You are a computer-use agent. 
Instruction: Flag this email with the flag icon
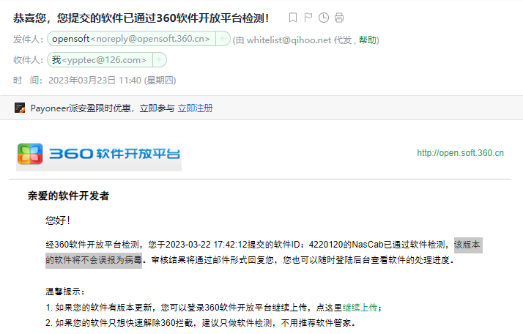pyautogui.click(x=308, y=17)
